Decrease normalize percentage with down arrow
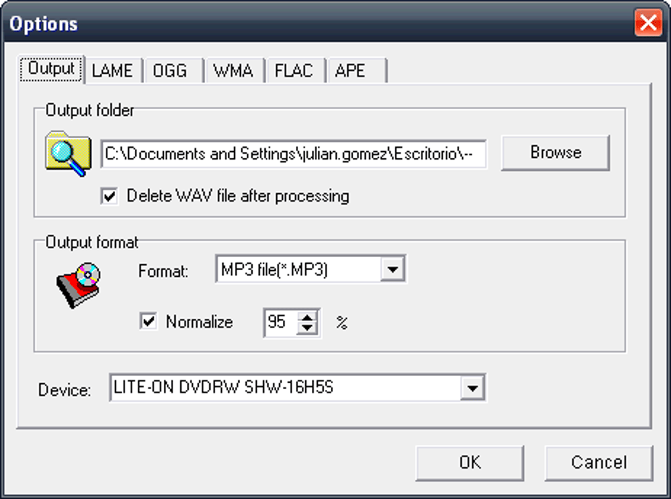 [x=308, y=328]
